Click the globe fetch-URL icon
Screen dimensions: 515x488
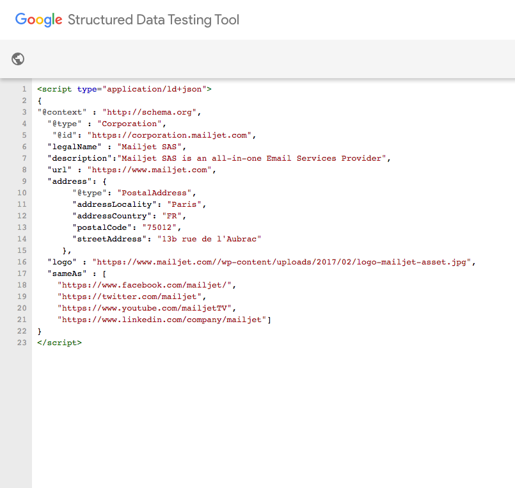click(18, 59)
